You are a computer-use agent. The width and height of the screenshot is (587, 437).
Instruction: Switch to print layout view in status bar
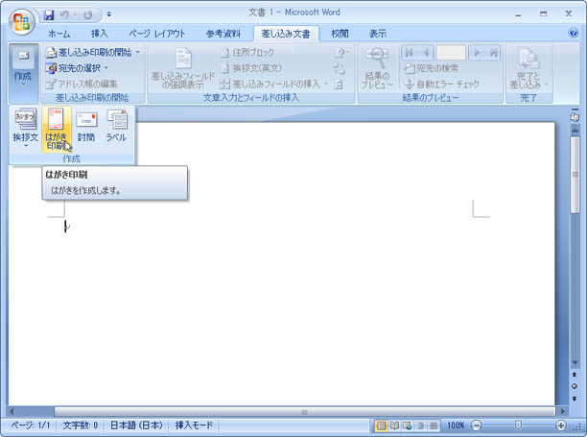coord(382,425)
